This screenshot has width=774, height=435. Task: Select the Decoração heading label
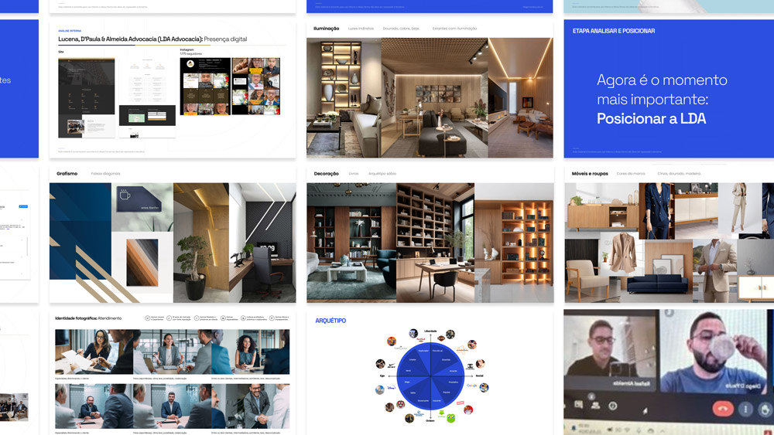pyautogui.click(x=326, y=174)
